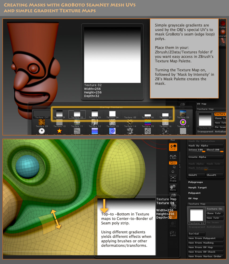Select the Texture 16 thumbnail
The height and width of the screenshot is (264, 229).
coord(165,123)
